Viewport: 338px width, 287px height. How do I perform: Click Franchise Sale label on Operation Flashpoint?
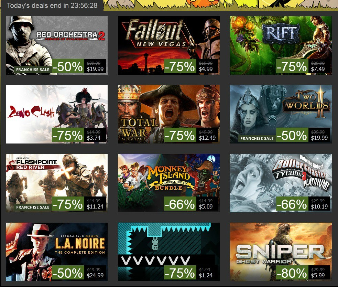click(x=33, y=207)
